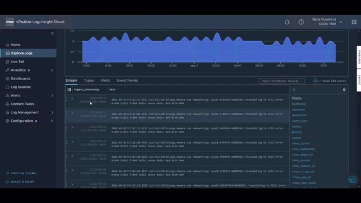361x203 pixels.
Task: Open Log Sources from the sidebar
Action: click(21, 87)
